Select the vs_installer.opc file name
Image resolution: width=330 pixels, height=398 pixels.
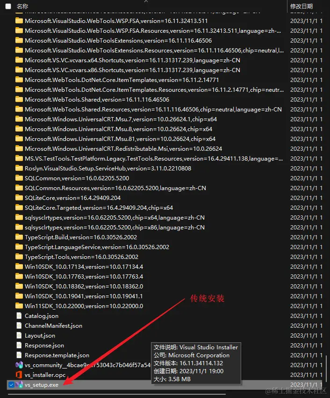pos(45,375)
